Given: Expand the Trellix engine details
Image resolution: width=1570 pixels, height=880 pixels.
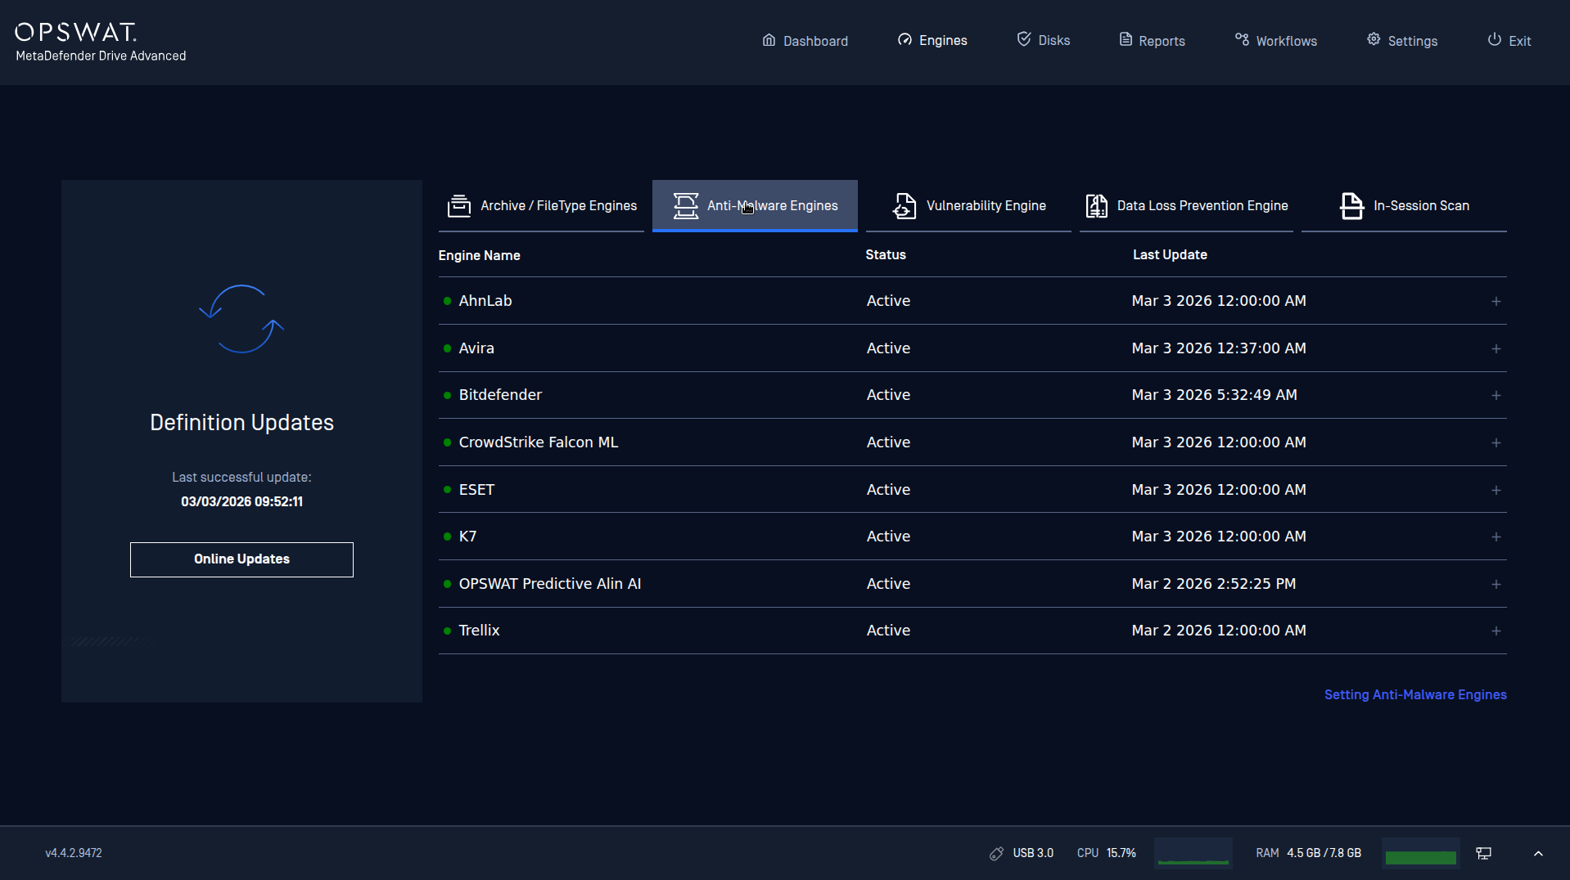Looking at the screenshot, I should 1496,631.
